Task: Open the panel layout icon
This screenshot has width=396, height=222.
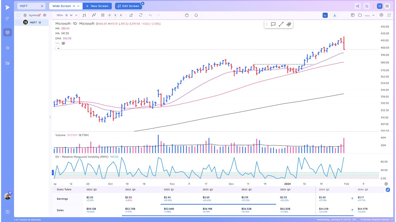Action: pyautogui.click(x=353, y=15)
